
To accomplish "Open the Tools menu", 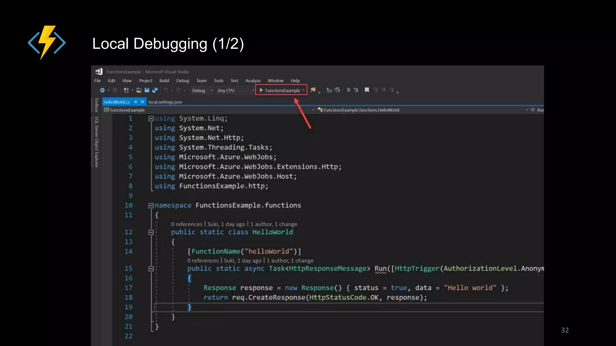I will tap(219, 80).
